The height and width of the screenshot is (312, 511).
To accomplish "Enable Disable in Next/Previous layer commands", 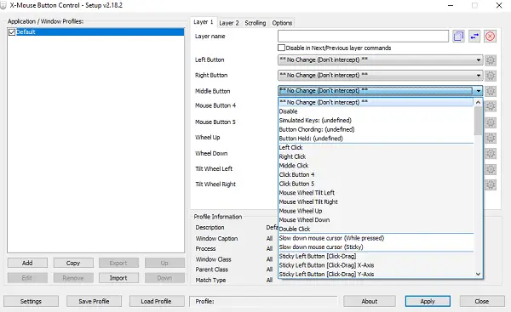I will [x=281, y=48].
